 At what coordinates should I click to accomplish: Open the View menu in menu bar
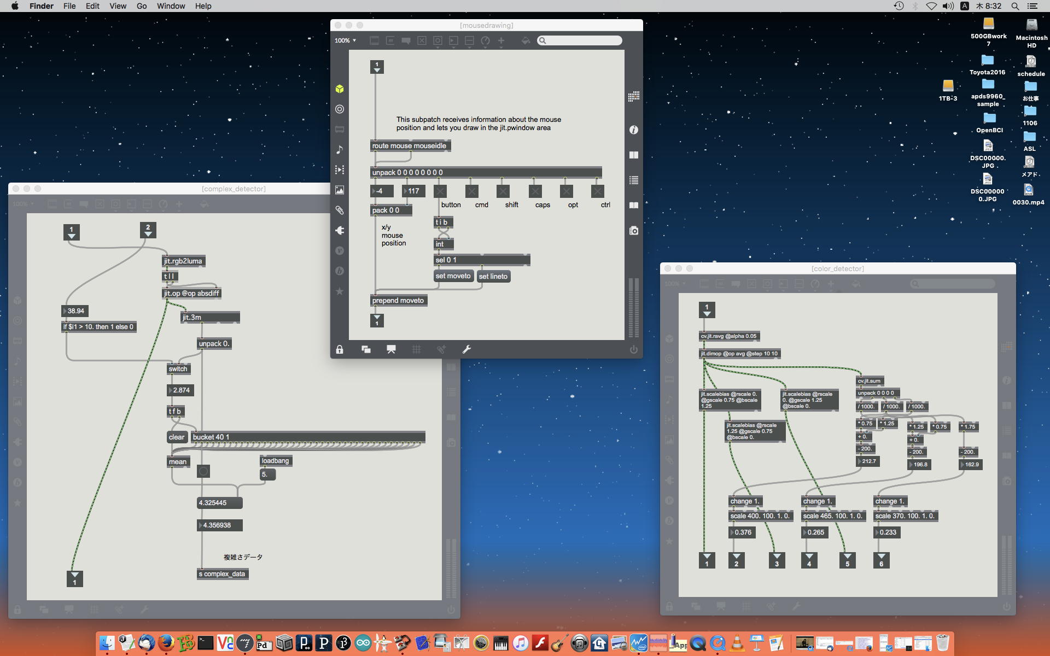(x=118, y=6)
